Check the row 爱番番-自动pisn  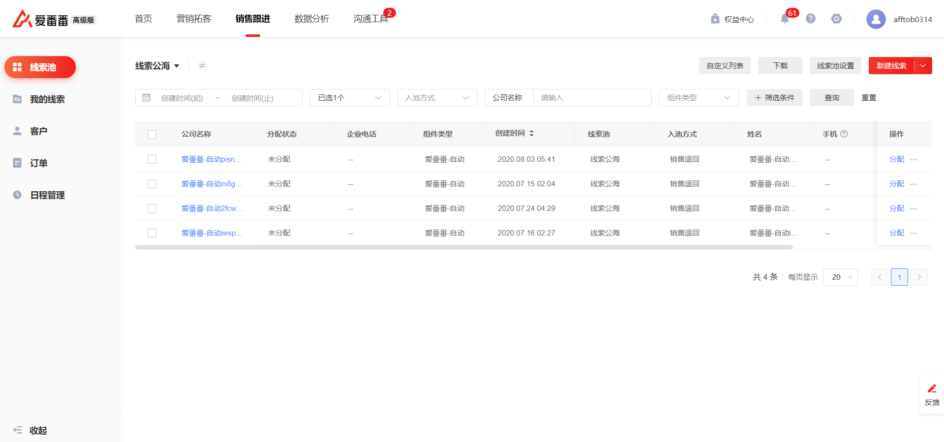tap(152, 159)
